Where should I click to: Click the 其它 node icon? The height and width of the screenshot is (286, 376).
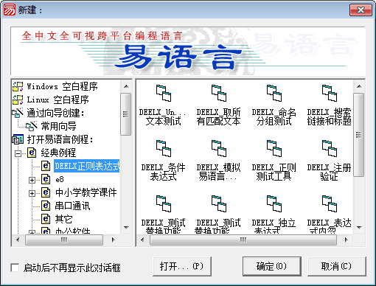pyautogui.click(x=46, y=219)
